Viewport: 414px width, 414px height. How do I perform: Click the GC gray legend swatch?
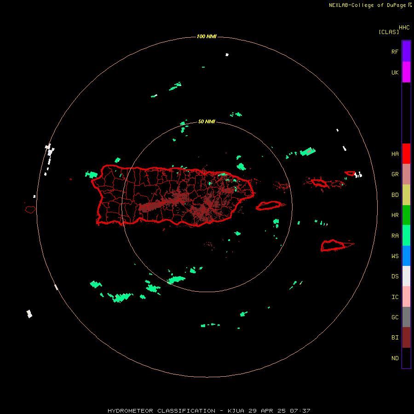pos(406,317)
